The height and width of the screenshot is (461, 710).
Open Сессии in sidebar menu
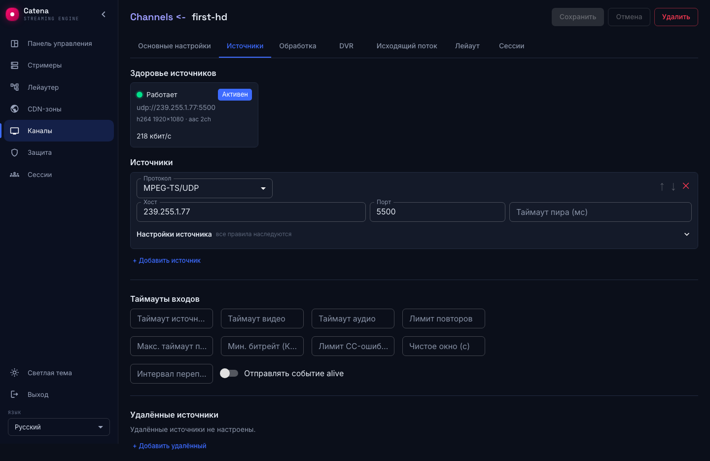[x=59, y=175]
